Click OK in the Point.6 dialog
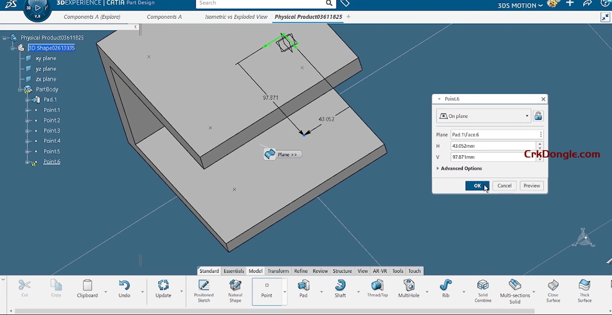The width and height of the screenshot is (612, 315). point(477,185)
